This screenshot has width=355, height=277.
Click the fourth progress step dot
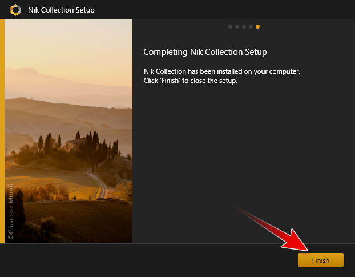pos(251,26)
